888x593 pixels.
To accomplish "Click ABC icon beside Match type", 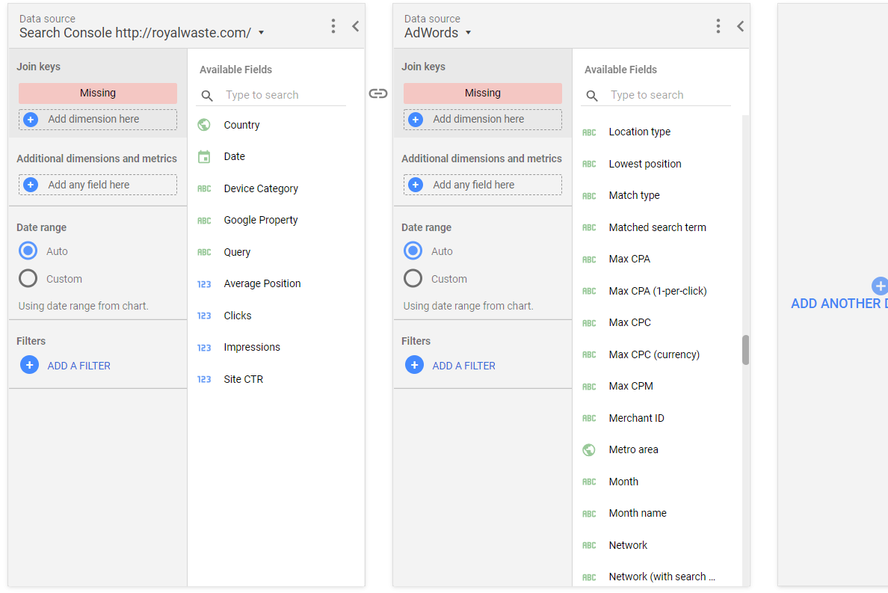I will pos(589,195).
